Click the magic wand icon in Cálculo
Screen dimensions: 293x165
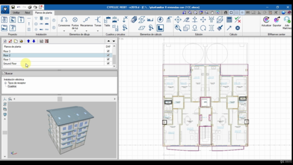point(229,28)
